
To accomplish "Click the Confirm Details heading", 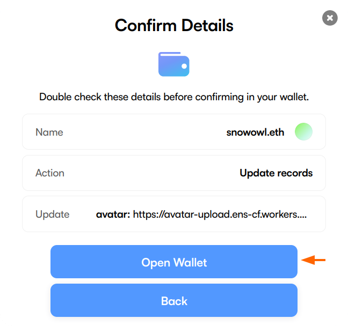I will [174, 25].
